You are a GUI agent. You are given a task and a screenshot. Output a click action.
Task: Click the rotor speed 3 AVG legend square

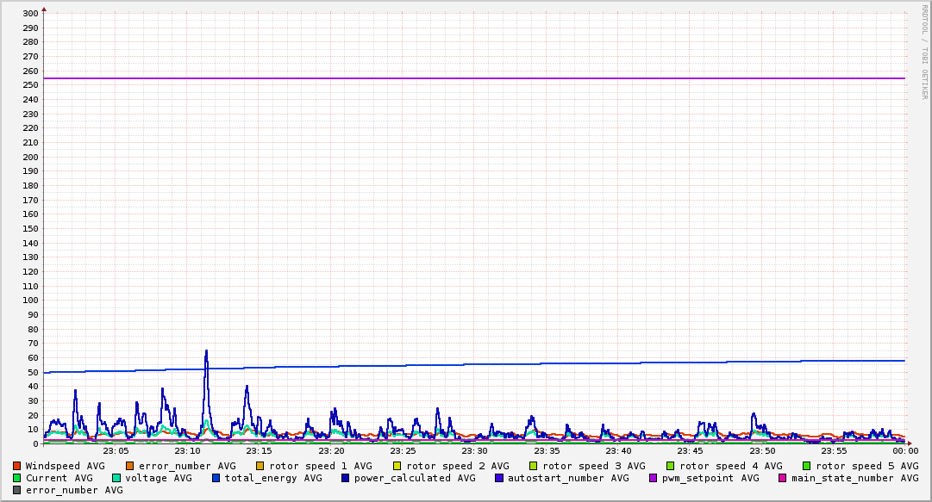click(534, 466)
